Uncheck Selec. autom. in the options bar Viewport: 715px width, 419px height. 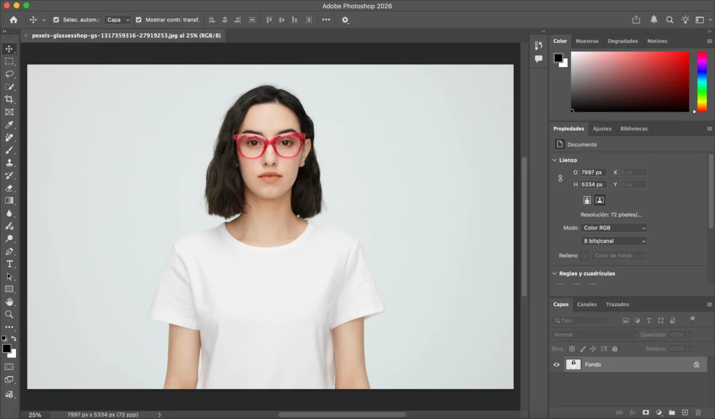[x=55, y=19]
